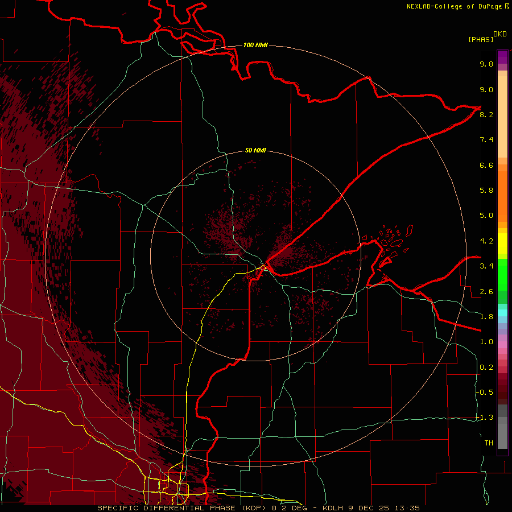Click the [PHAS] unit label

point(481,39)
